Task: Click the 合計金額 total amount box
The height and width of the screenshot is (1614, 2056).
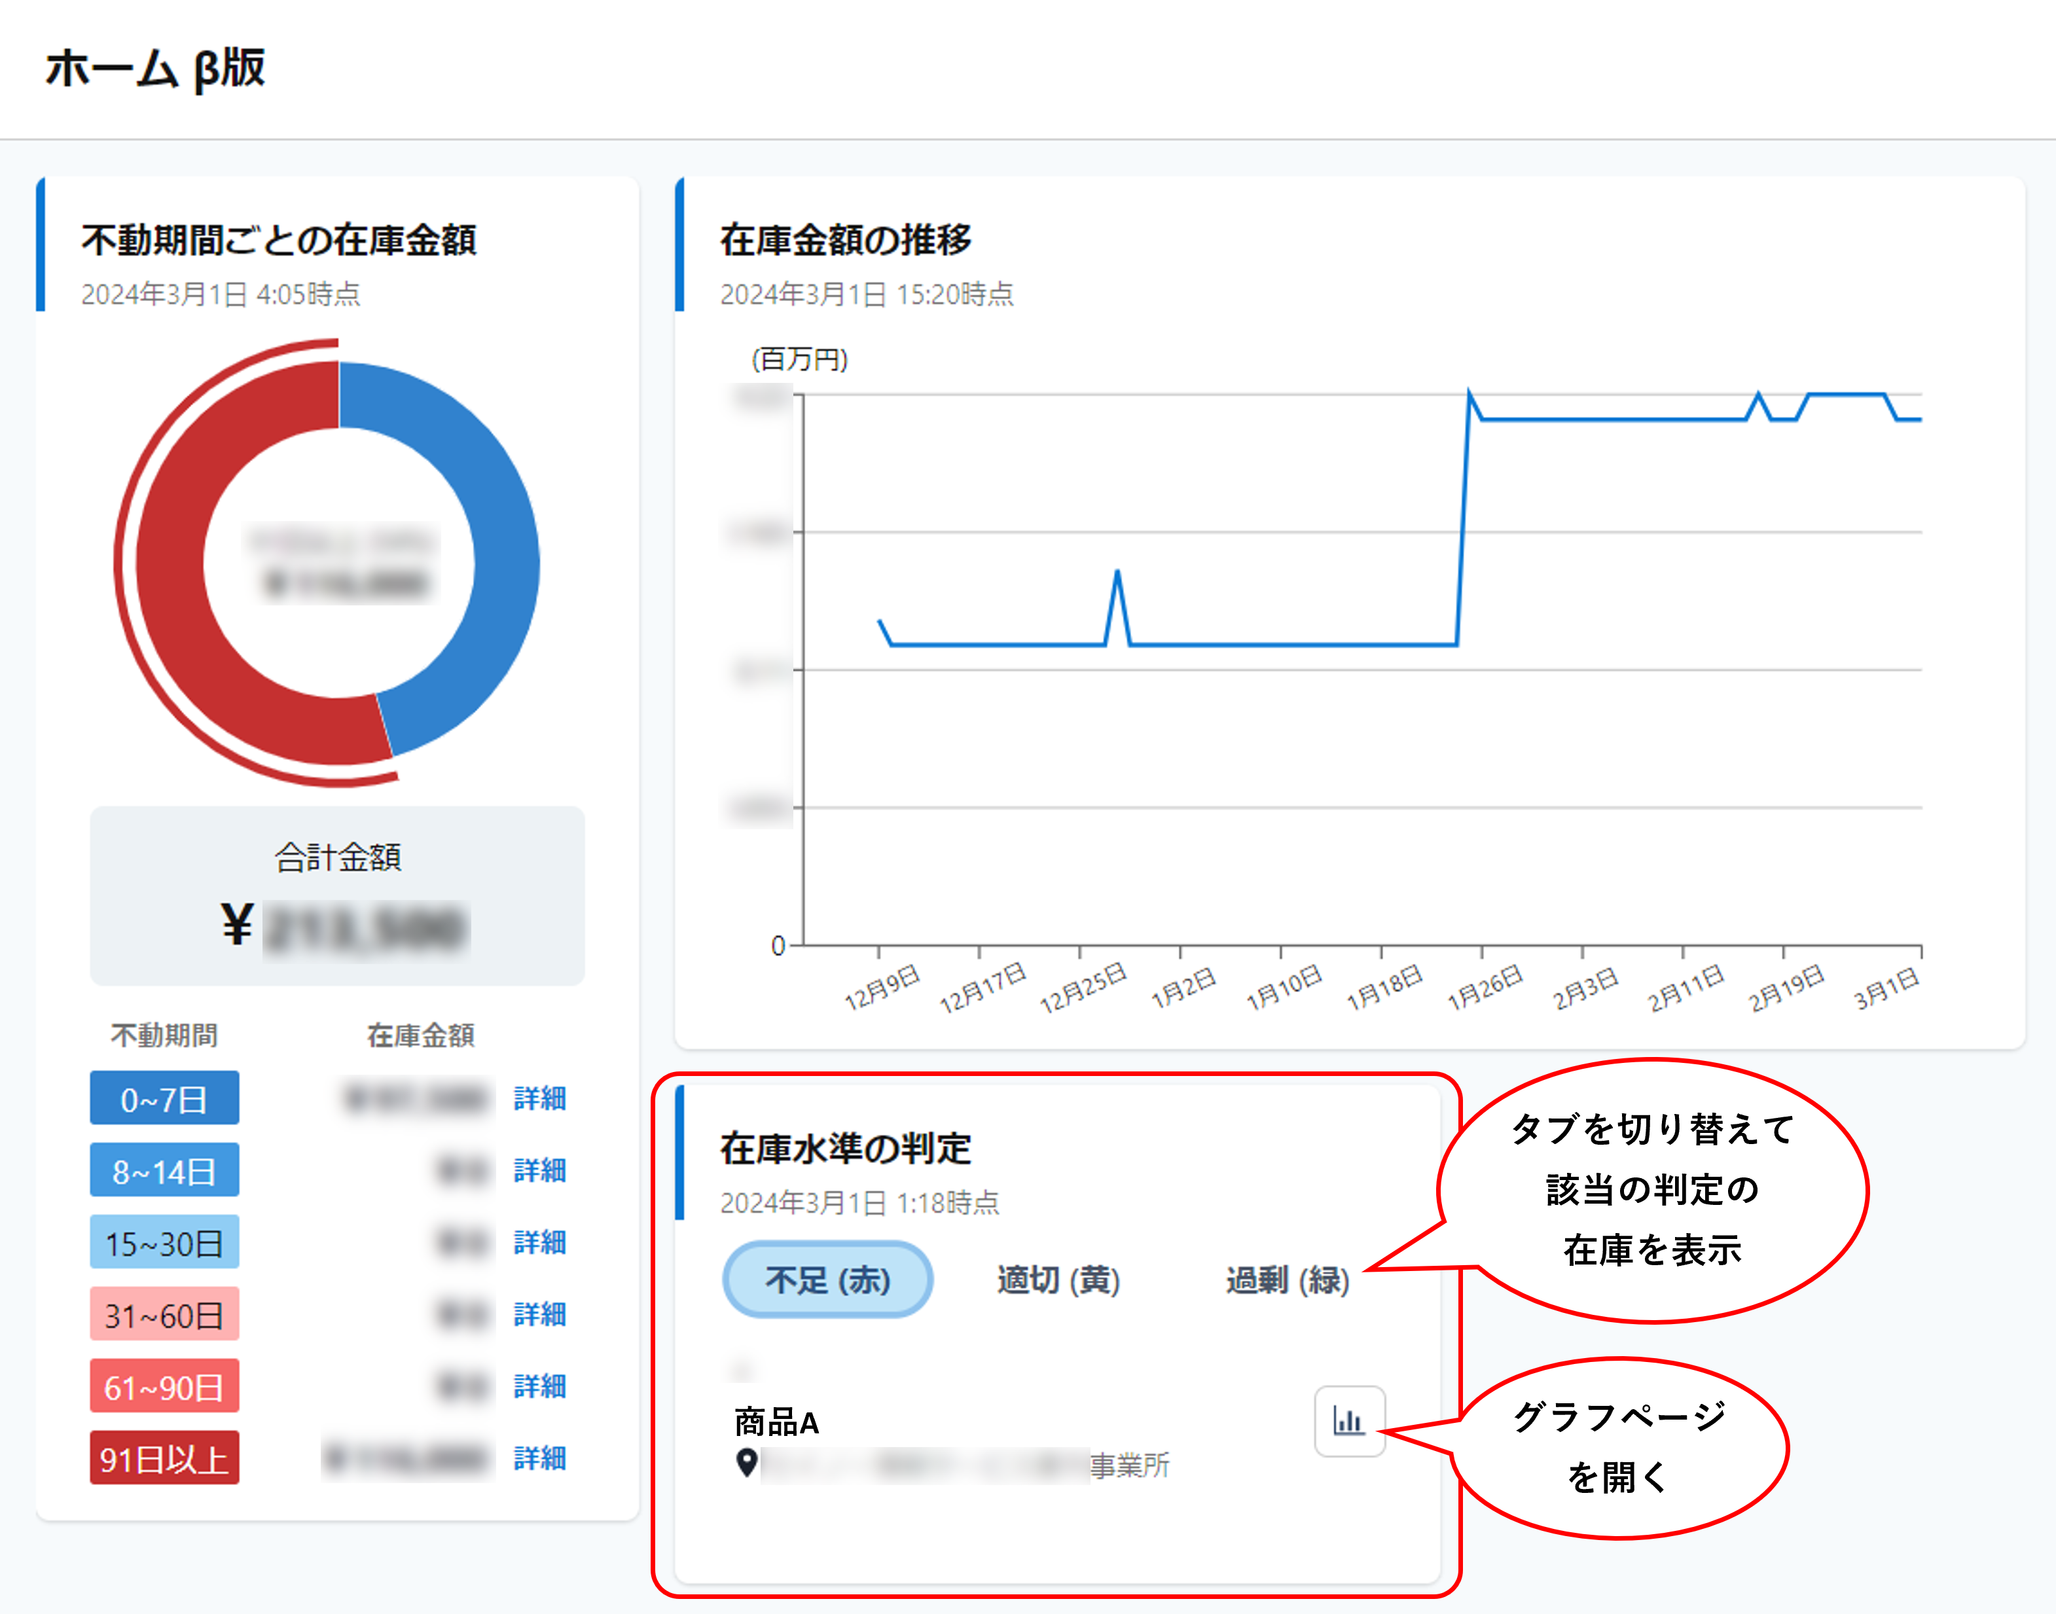Action: tap(337, 896)
